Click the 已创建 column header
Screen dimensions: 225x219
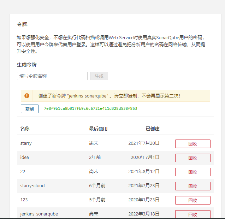tap(153, 129)
